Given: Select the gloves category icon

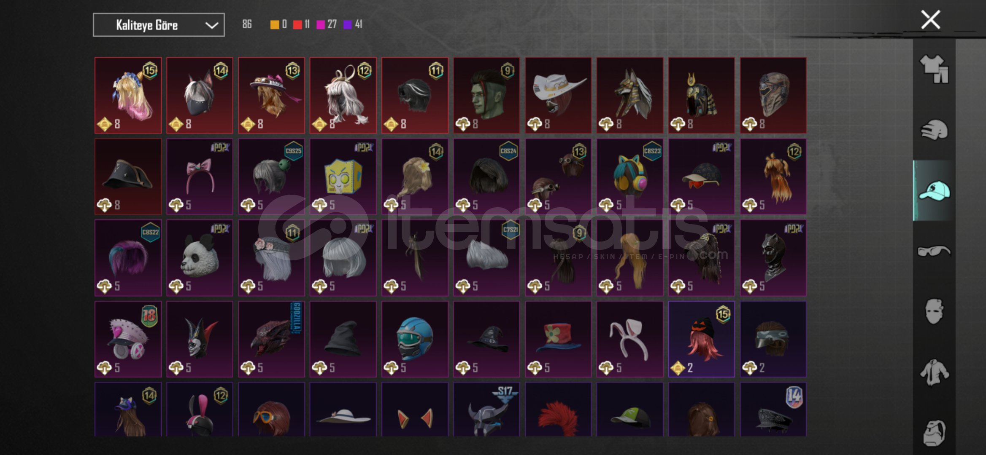Looking at the screenshot, I should tap(934, 129).
